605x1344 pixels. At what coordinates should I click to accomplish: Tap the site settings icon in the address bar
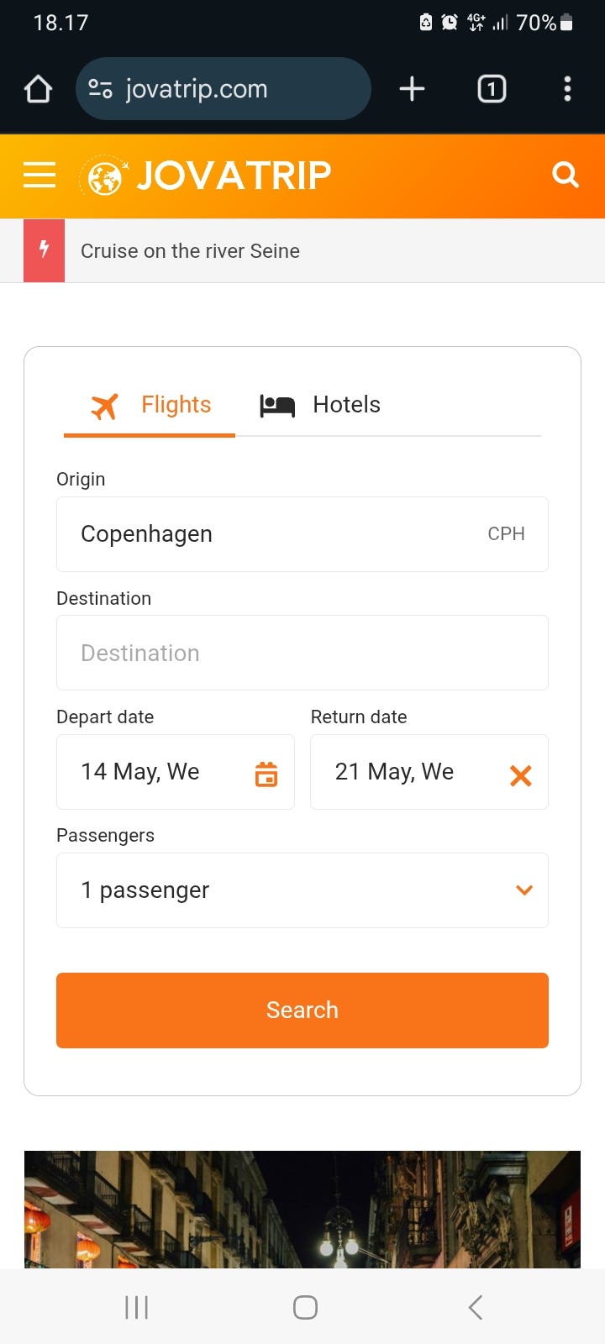coord(101,89)
